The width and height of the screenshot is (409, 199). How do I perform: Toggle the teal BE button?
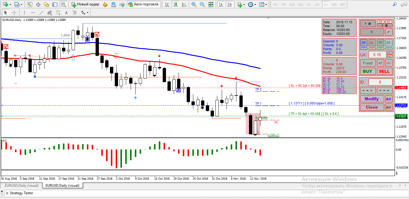(389, 43)
